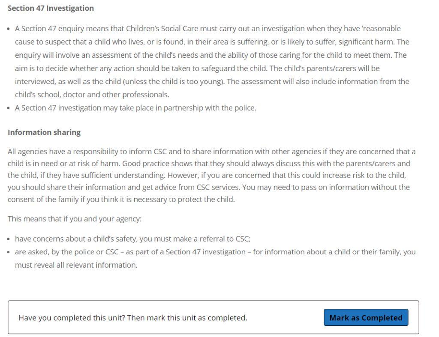Click the bullet about revealing relevant information
Image resolution: width=439 pixels, height=337 pixels.
coord(214,258)
